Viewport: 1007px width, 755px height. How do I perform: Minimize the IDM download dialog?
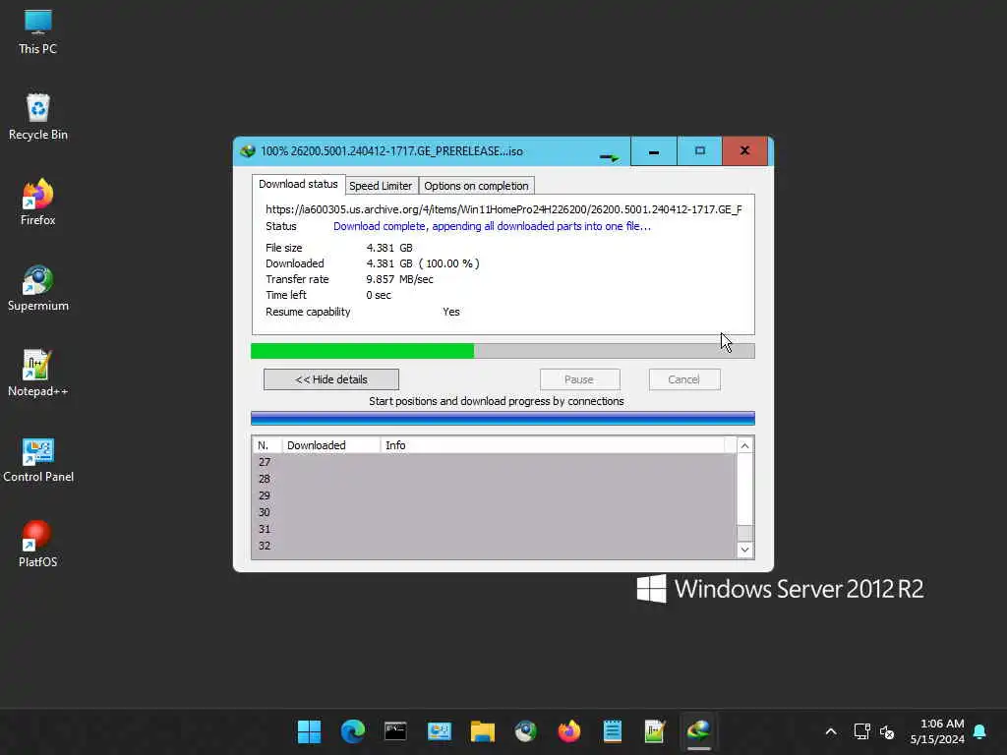tap(654, 151)
